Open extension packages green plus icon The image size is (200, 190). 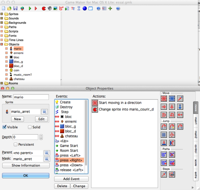tap(110, 9)
